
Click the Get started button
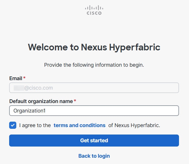94,141
